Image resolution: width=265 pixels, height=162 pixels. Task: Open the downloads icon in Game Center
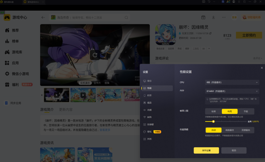(x=213, y=17)
